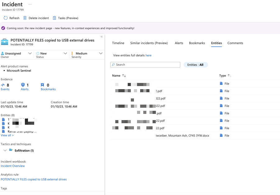This screenshot has width=280, height=195.
Task: Sort entities by Name column arrows
Action: [x=124, y=76]
